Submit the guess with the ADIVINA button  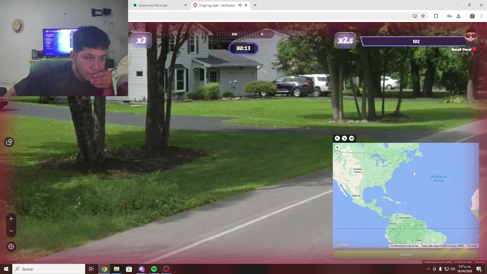pyautogui.click(x=406, y=255)
